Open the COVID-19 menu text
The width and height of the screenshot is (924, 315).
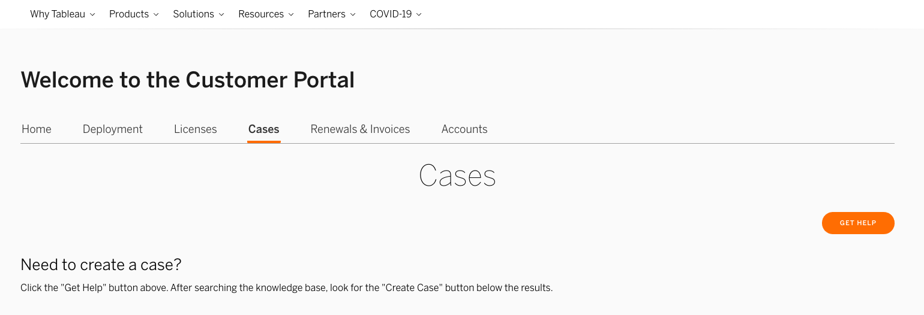click(391, 14)
